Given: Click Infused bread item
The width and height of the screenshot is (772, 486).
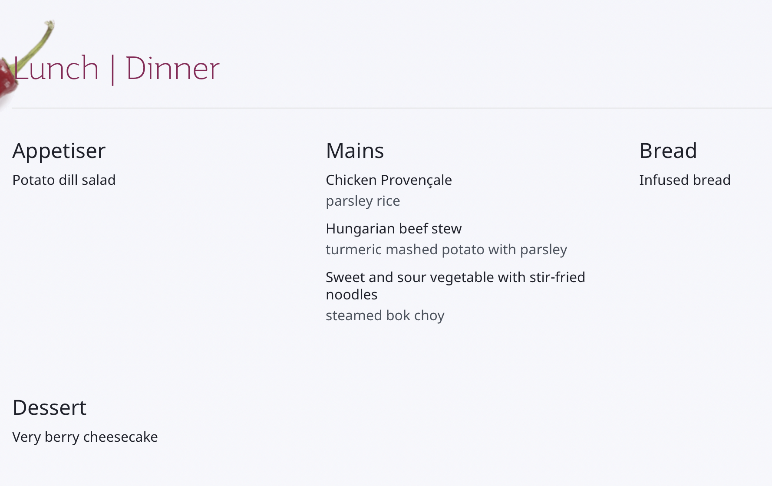Looking at the screenshot, I should 685,180.
